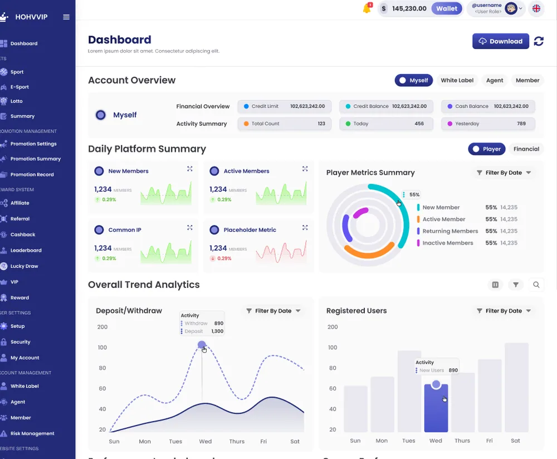Open the language flag selector

(536, 8)
